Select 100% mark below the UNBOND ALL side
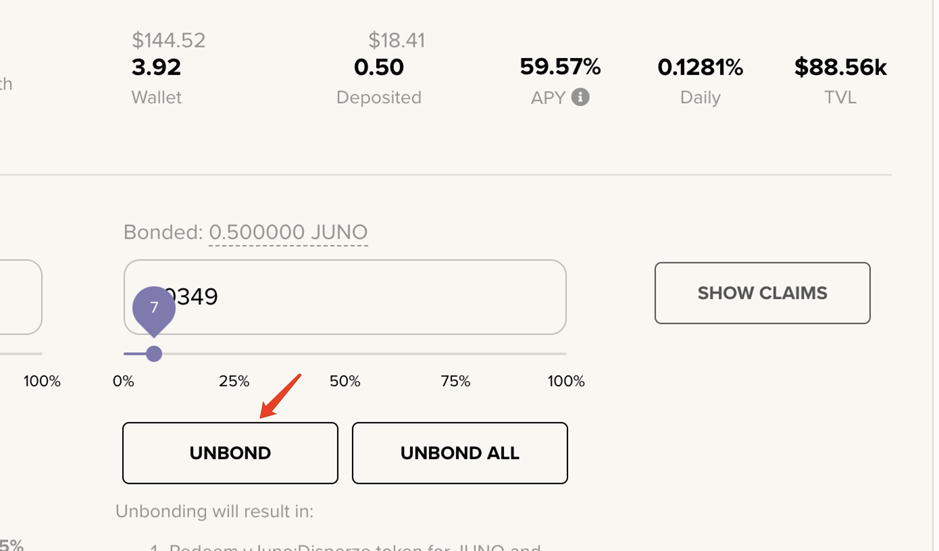 (x=566, y=382)
